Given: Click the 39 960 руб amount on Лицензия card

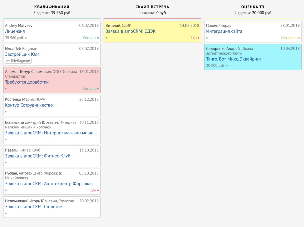Looking at the screenshot, I should click(x=14, y=37).
